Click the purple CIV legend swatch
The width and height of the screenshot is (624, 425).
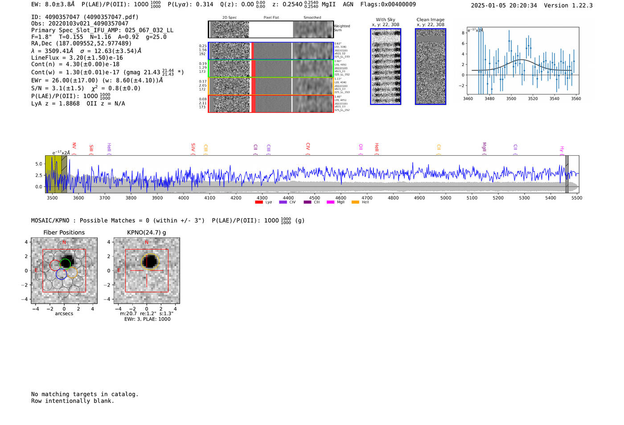coord(283,202)
